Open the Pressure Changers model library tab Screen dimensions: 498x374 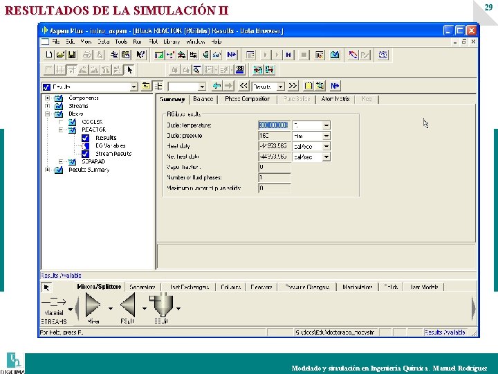pyautogui.click(x=307, y=287)
